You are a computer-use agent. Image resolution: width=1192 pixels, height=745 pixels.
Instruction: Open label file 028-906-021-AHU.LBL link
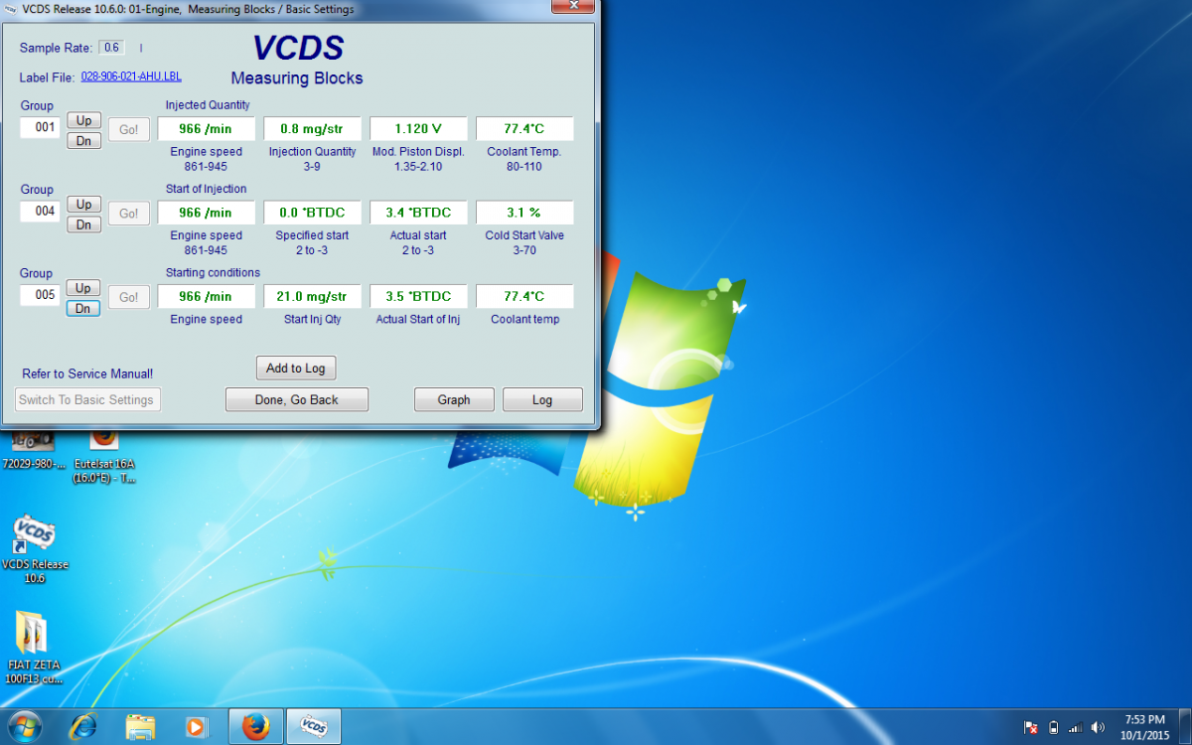click(131, 76)
